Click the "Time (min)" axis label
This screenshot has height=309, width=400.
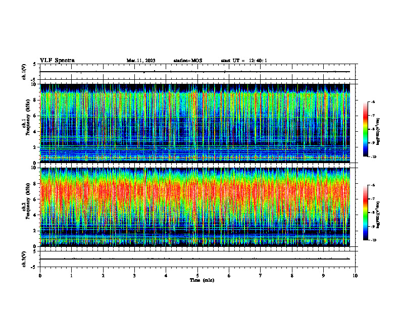pos(202,280)
